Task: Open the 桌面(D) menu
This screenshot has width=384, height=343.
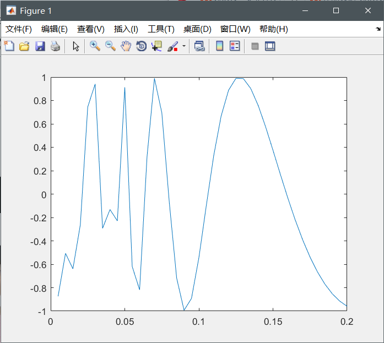Action: click(197, 29)
